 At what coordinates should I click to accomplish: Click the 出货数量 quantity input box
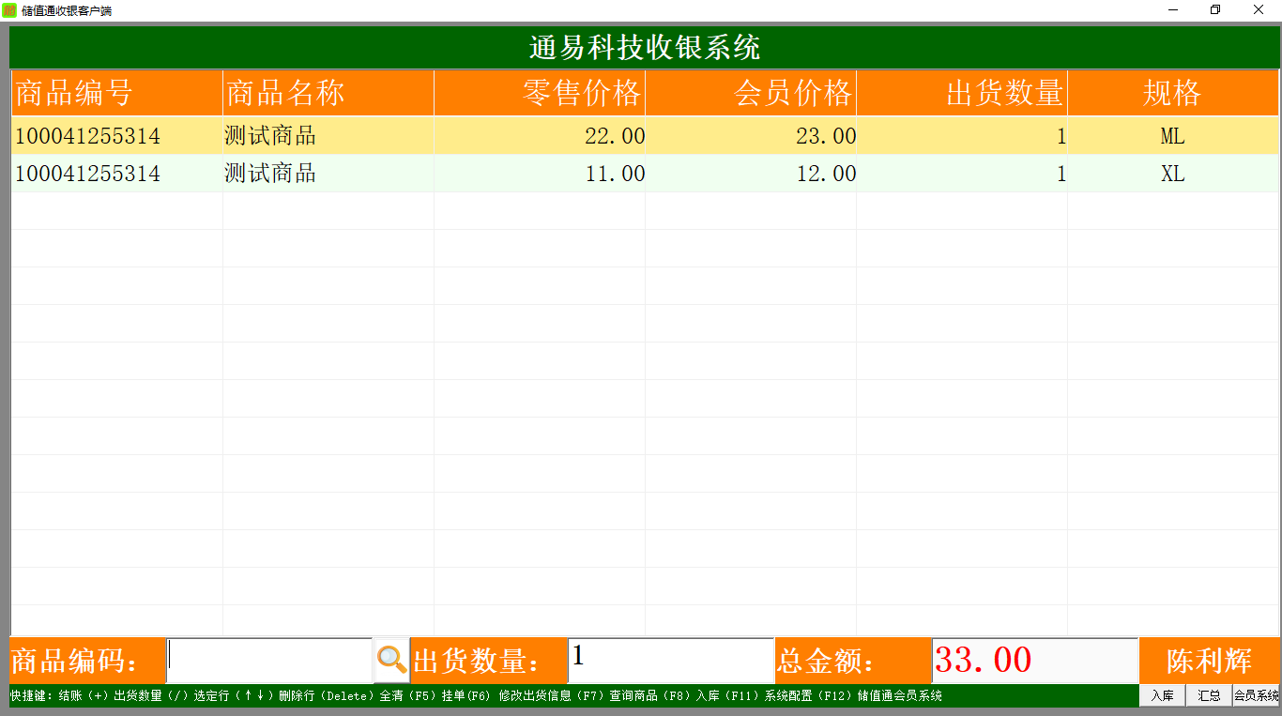pyautogui.click(x=670, y=661)
